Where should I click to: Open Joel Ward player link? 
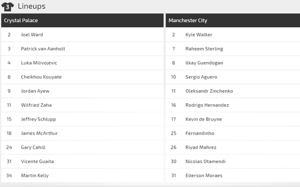point(32,35)
